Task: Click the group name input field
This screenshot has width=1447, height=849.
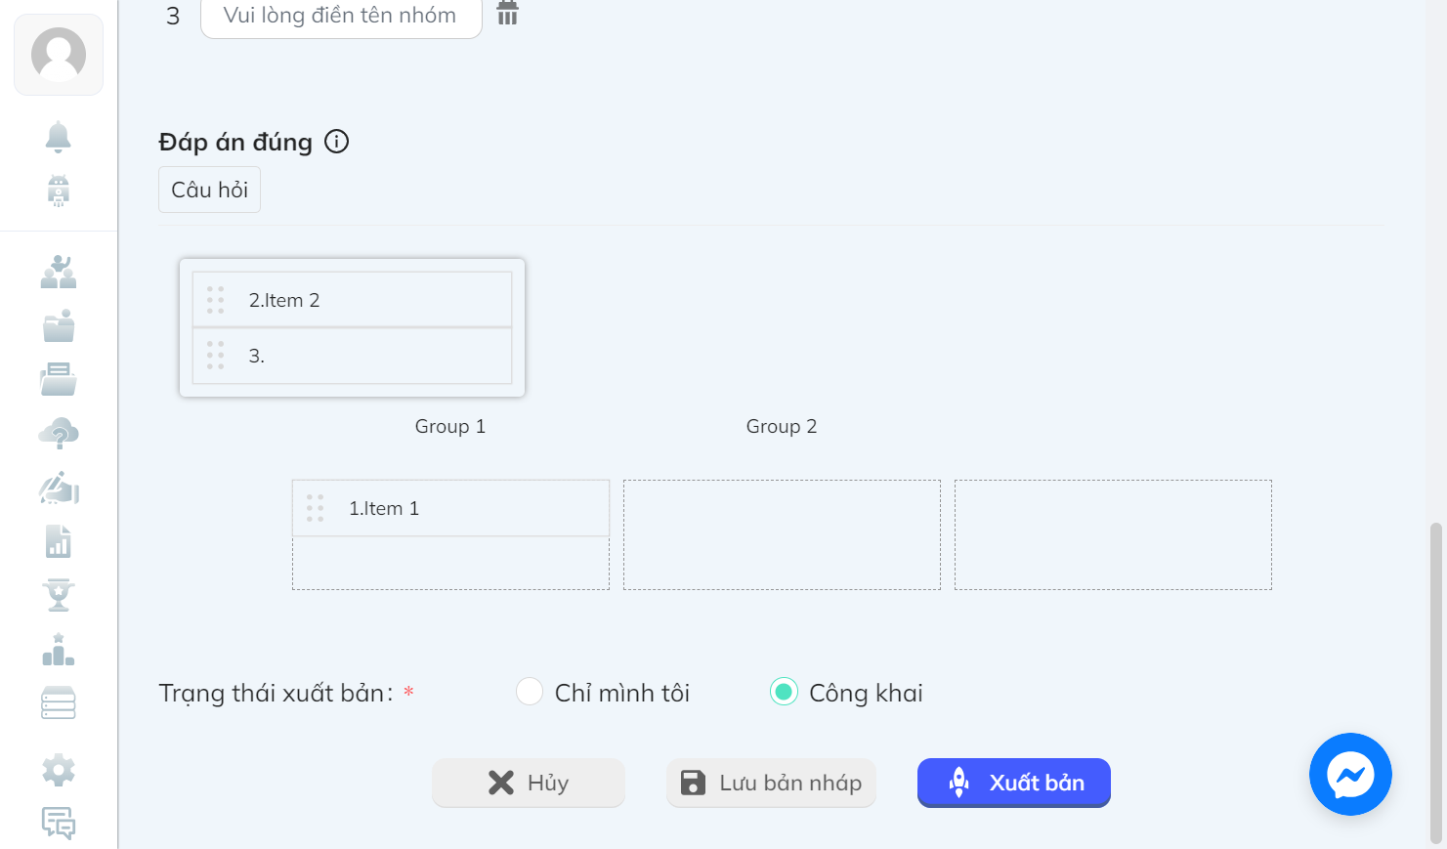Action: [x=341, y=17]
